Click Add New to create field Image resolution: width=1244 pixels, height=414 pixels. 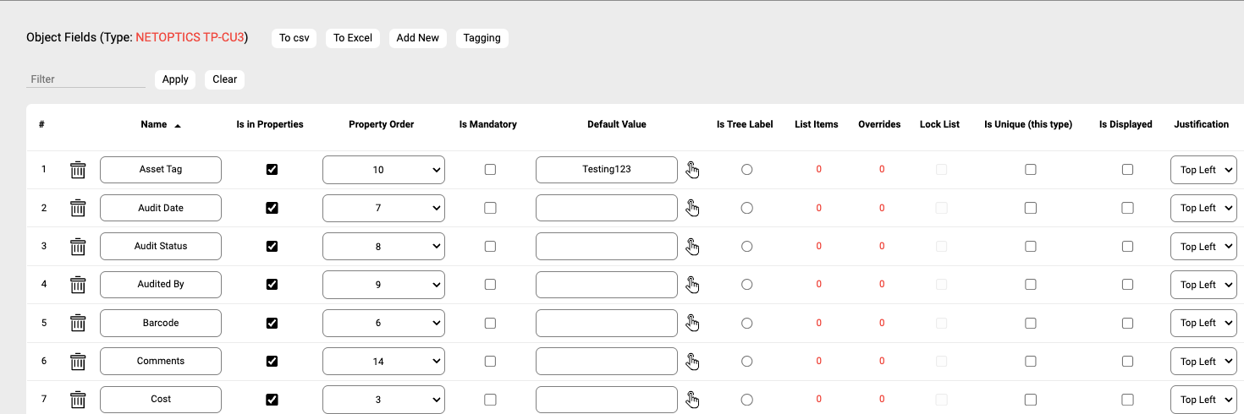(417, 38)
